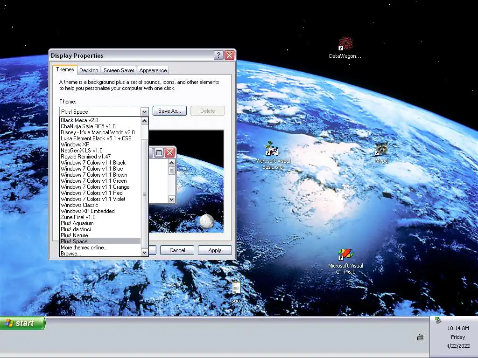This screenshot has width=478, height=358.
Task: Choose Windows 7 Colors v1.1 Green
Action: click(x=100, y=181)
